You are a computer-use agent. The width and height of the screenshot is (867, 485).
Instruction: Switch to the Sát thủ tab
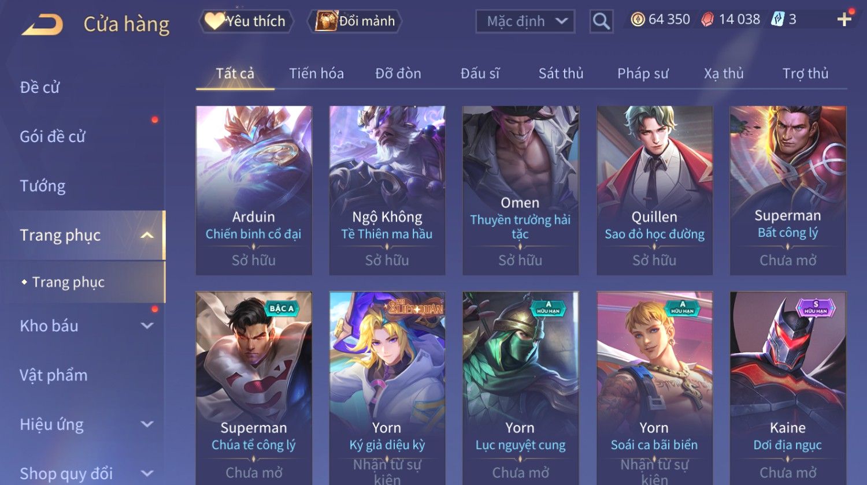[x=561, y=73]
